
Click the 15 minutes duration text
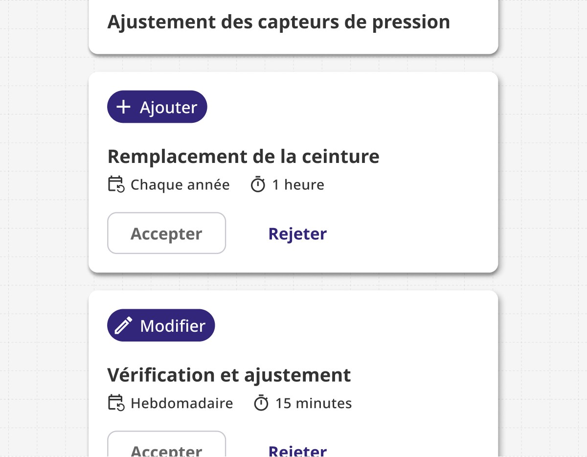314,403
